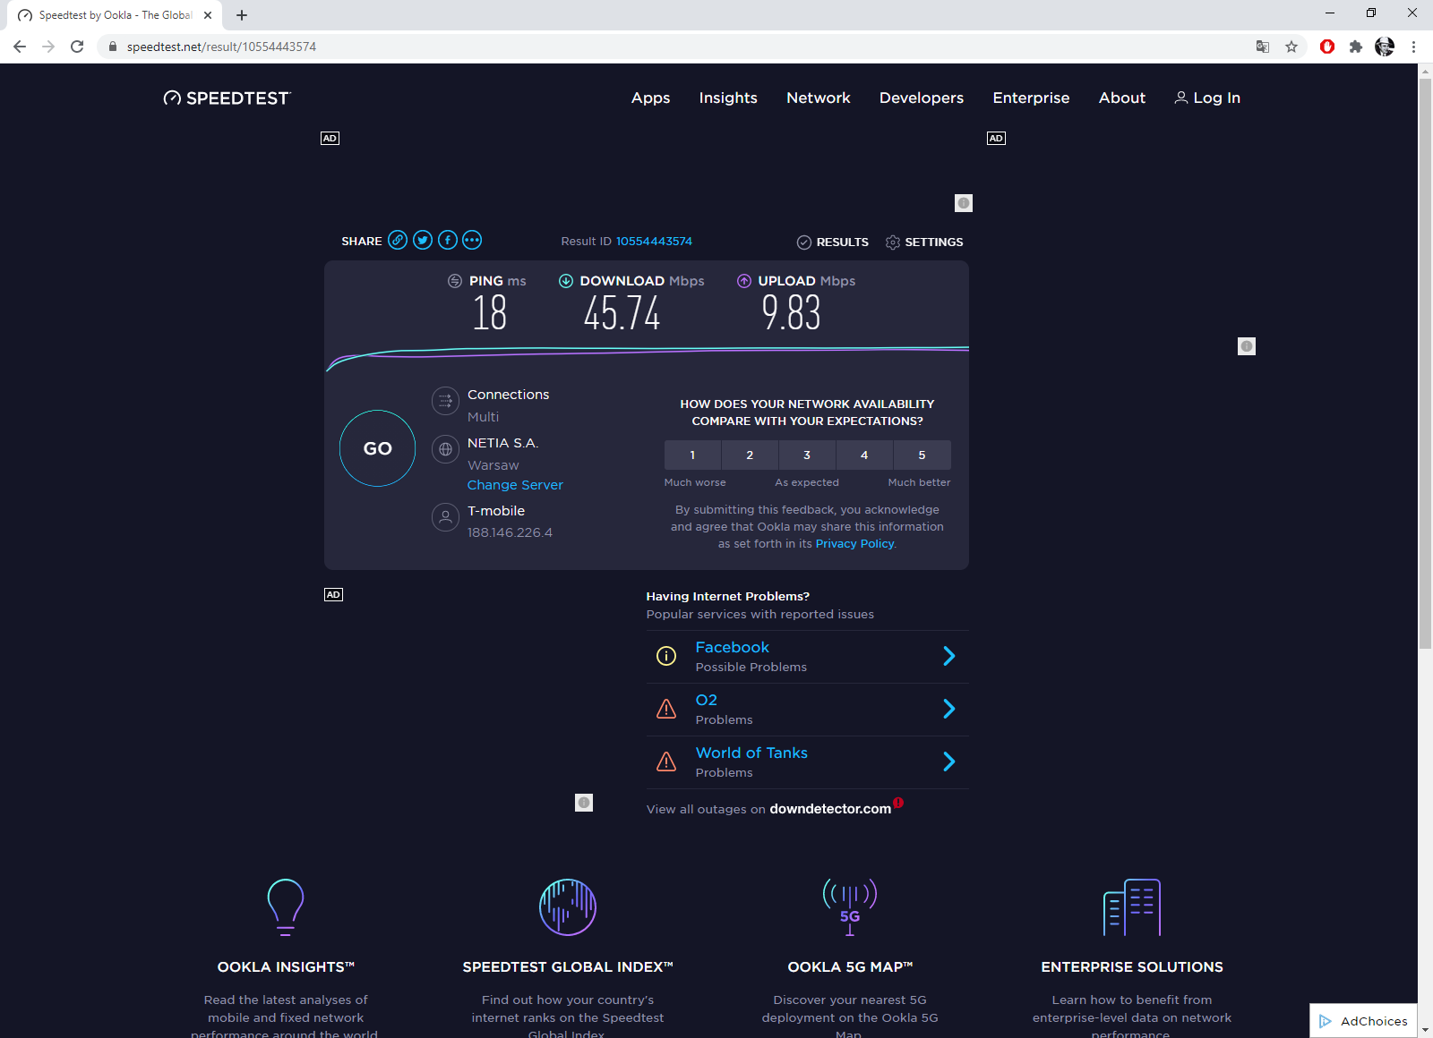Bookmark this page with the star icon
Viewport: 1433px width, 1038px height.
1291,47
